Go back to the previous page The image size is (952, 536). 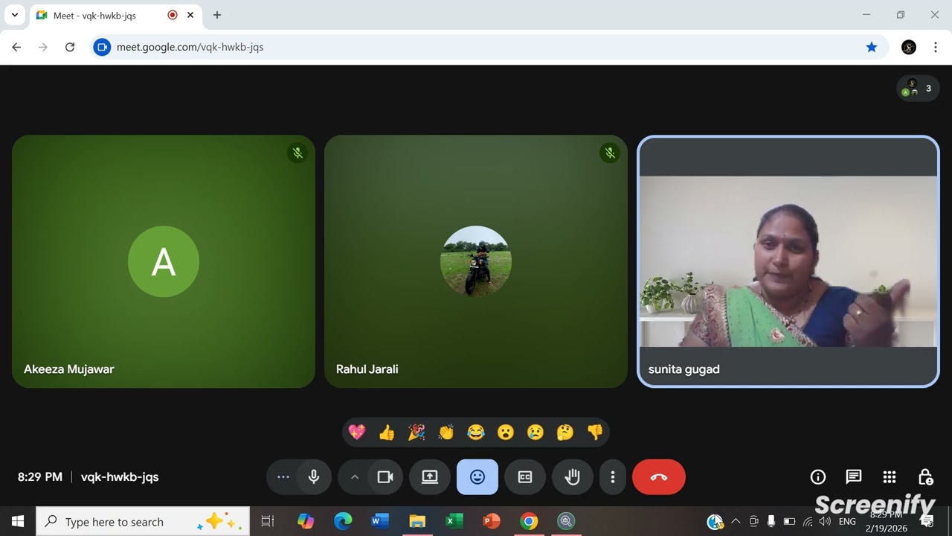[16, 47]
